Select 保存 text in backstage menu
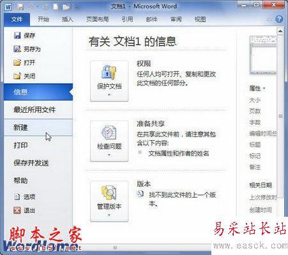The width and height of the screenshot is (288, 255). point(29,36)
